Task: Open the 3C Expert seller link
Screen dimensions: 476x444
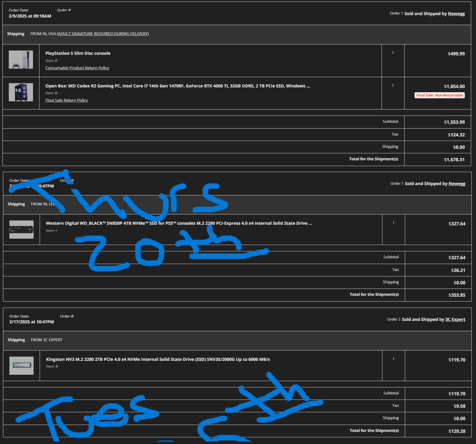Action: [455, 319]
